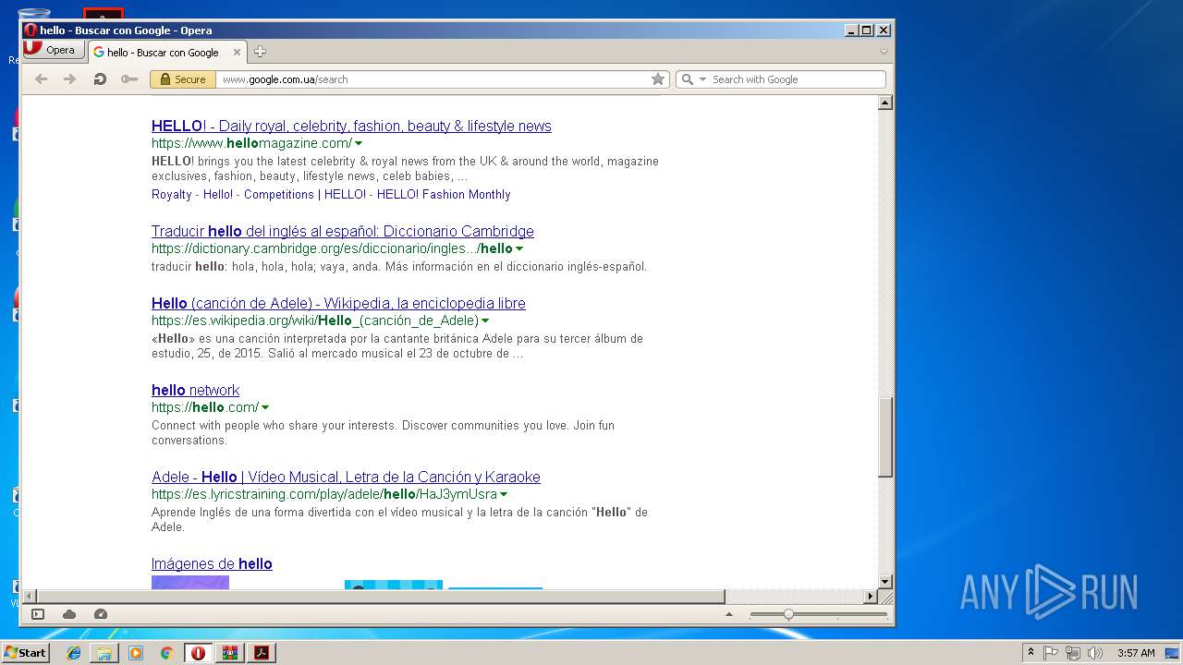Open zoom options arrow in status bar
Image resolution: width=1183 pixels, height=665 pixels.
(x=728, y=614)
